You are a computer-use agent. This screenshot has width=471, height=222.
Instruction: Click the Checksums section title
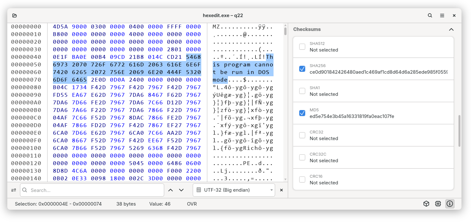point(307,29)
